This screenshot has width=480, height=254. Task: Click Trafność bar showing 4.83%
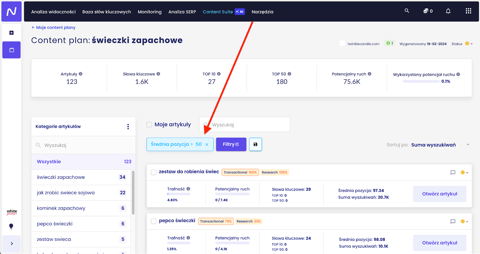pyautogui.click(x=179, y=194)
